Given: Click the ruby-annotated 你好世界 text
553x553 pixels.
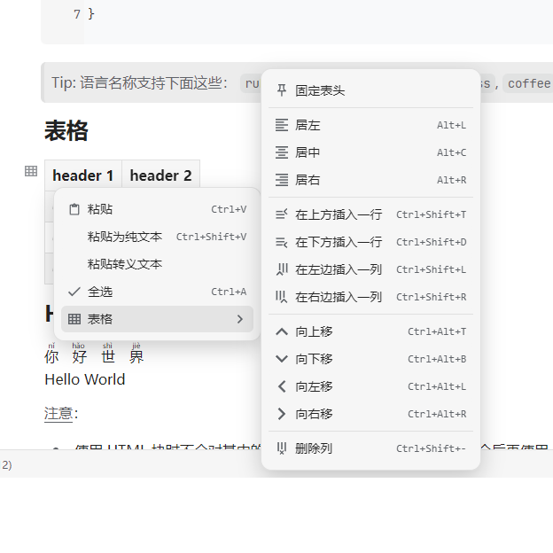Looking at the screenshot, I should [x=94, y=354].
